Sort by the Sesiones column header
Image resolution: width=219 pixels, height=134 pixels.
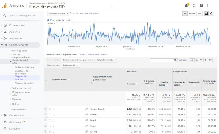click(x=131, y=84)
